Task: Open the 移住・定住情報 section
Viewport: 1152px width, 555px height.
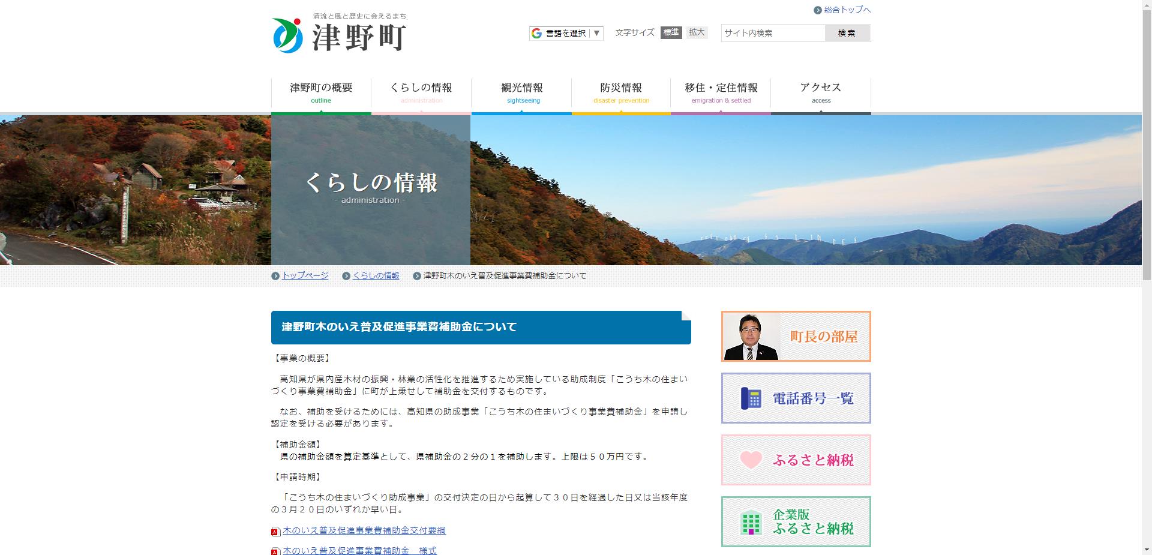Action: coord(721,91)
